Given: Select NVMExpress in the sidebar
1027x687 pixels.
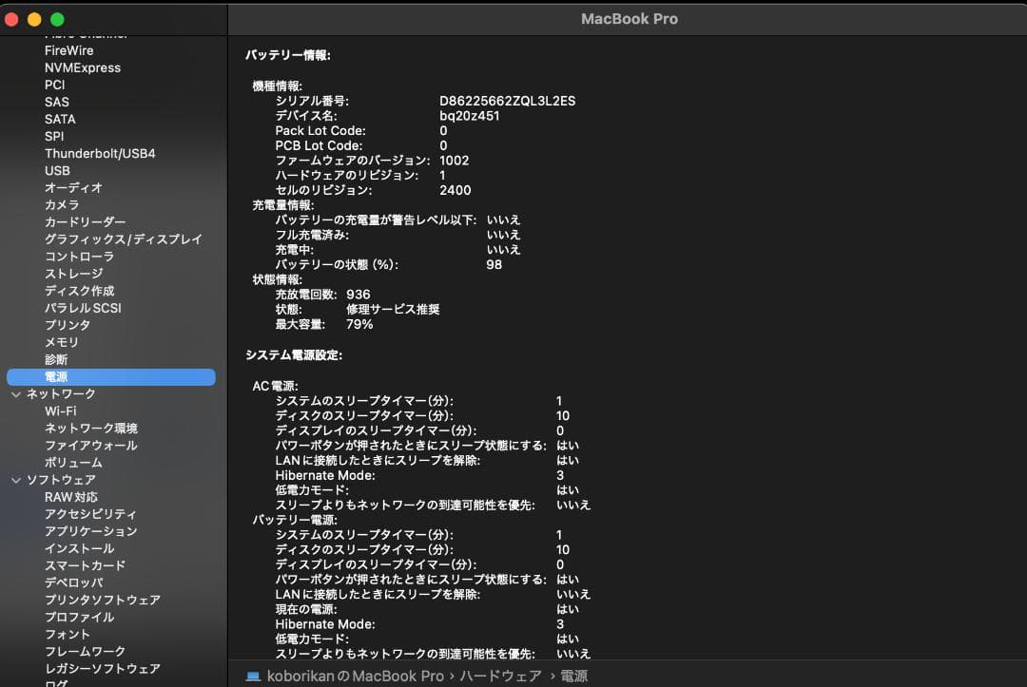Looking at the screenshot, I should click(82, 67).
